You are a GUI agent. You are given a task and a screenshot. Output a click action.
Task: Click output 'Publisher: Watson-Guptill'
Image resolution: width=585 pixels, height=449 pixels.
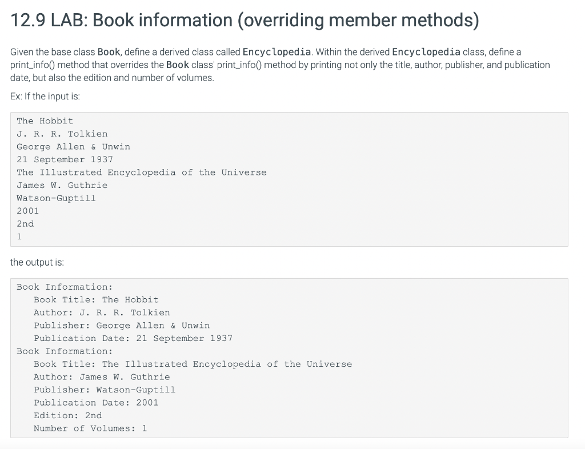[x=105, y=390]
